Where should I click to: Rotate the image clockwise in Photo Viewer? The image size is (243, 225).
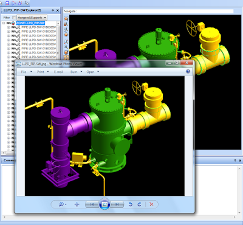click(139, 204)
